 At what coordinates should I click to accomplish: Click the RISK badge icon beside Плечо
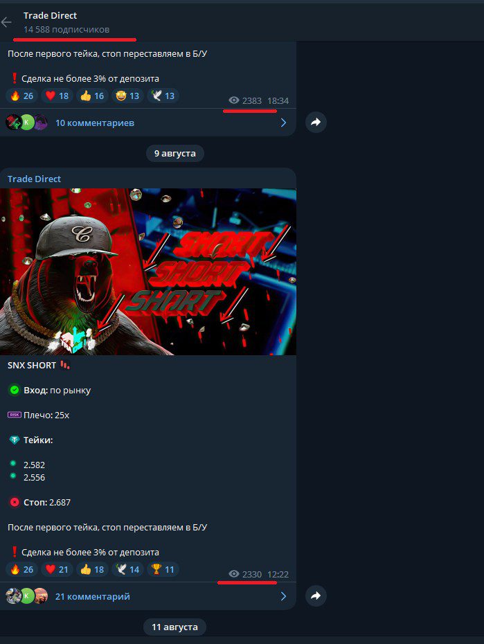[x=15, y=415]
